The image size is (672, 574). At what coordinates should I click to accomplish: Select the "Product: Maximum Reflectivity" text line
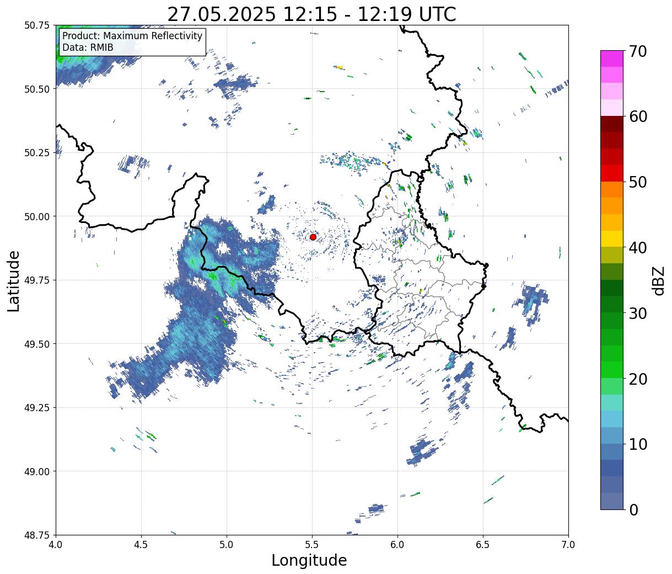click(132, 36)
